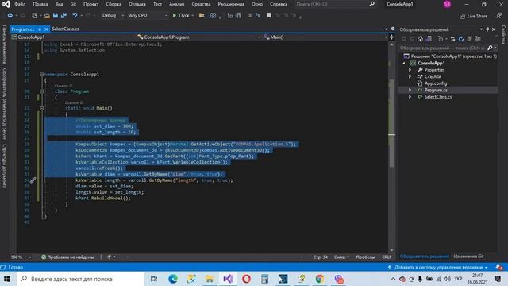Click the Solution Explorer search magnifier icon
508x286 pixels.
click(490, 48)
